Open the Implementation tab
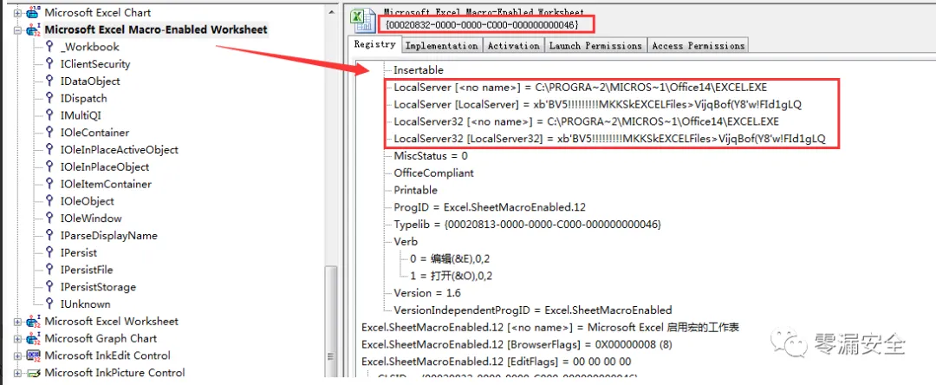The height and width of the screenshot is (385, 936). click(442, 45)
